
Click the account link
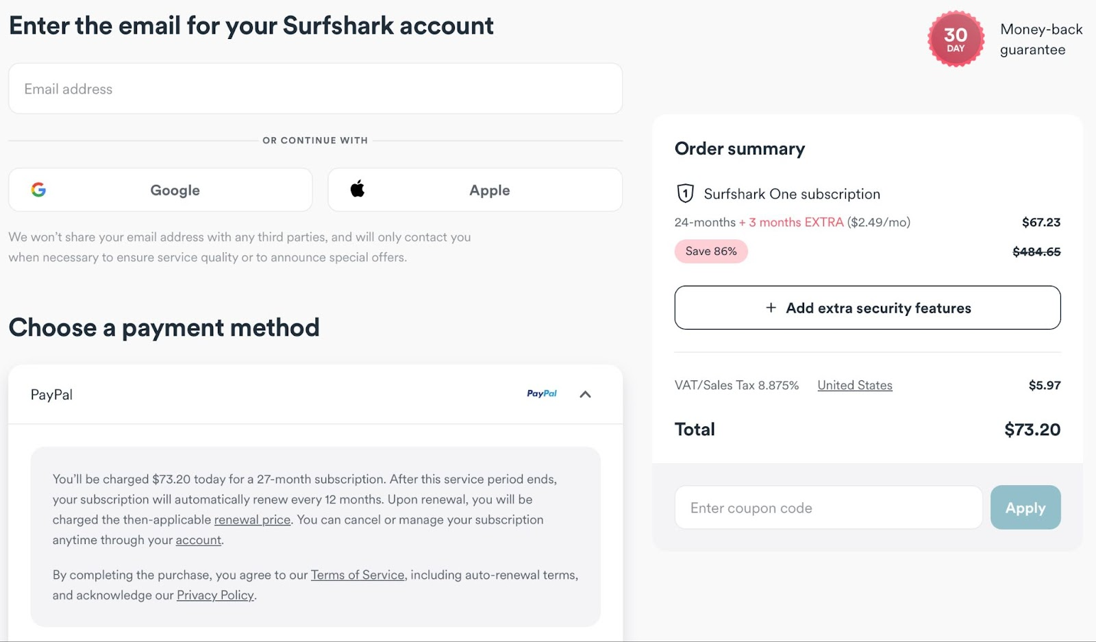(197, 540)
